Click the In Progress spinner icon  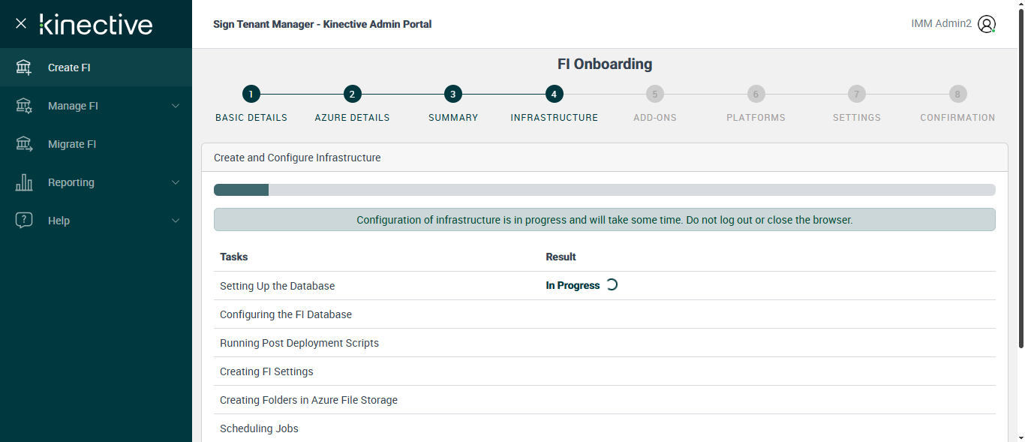[612, 285]
